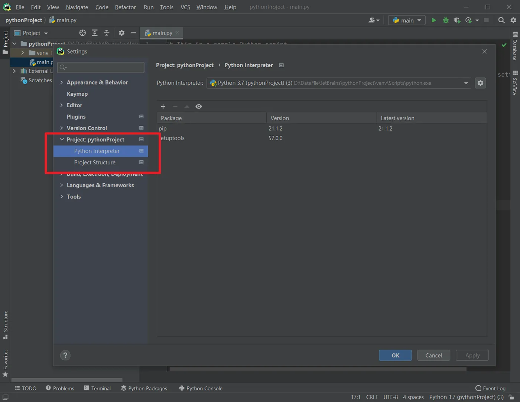Image resolution: width=520 pixels, height=402 pixels.
Task: Open Project view selector dropdown
Action: [31, 33]
